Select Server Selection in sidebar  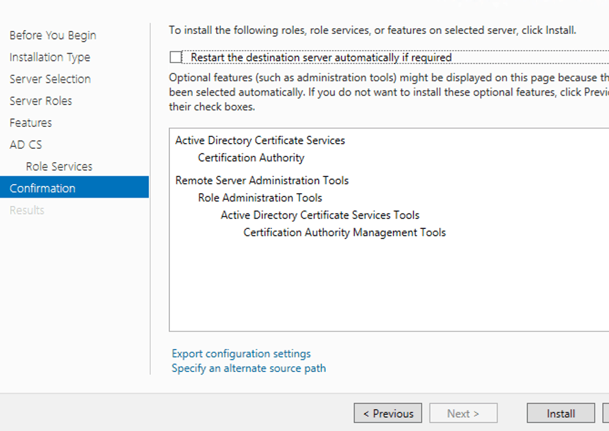tap(50, 79)
